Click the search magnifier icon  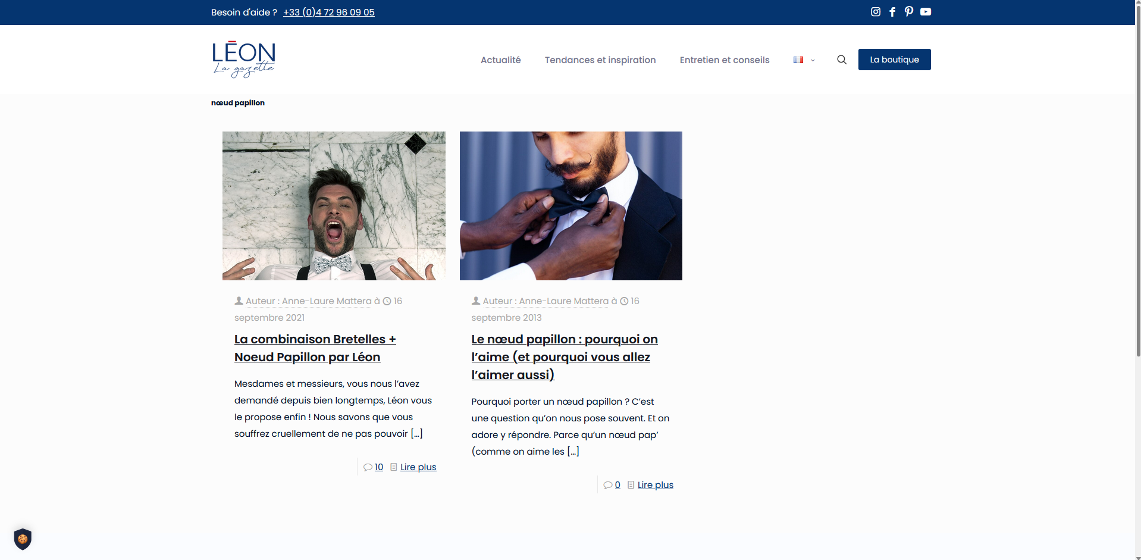(842, 60)
